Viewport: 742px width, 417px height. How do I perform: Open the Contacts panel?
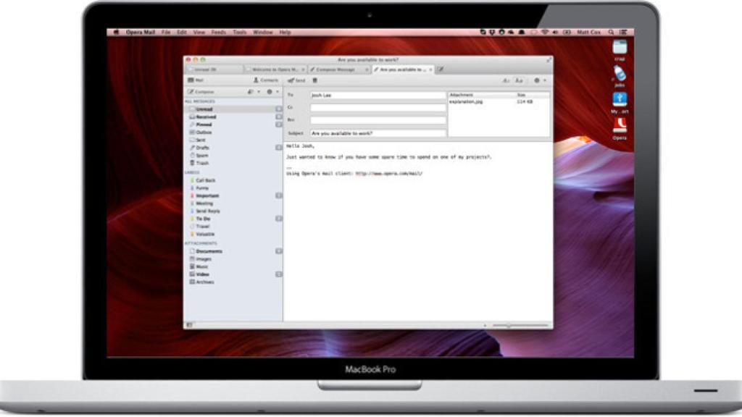click(259, 80)
